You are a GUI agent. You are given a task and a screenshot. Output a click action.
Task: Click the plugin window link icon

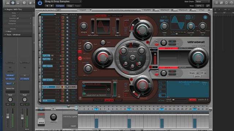click(x=208, y=6)
